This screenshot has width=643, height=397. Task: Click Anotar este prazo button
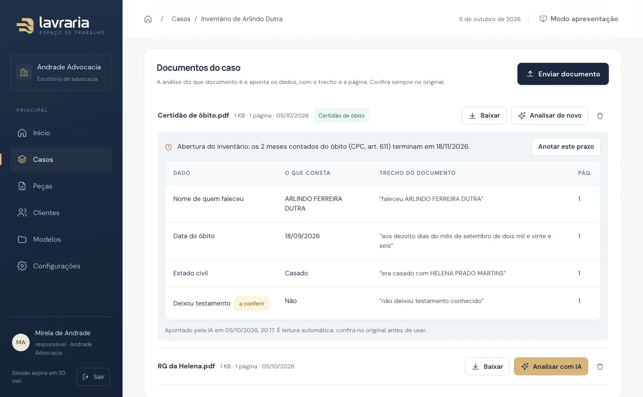pyautogui.click(x=566, y=147)
